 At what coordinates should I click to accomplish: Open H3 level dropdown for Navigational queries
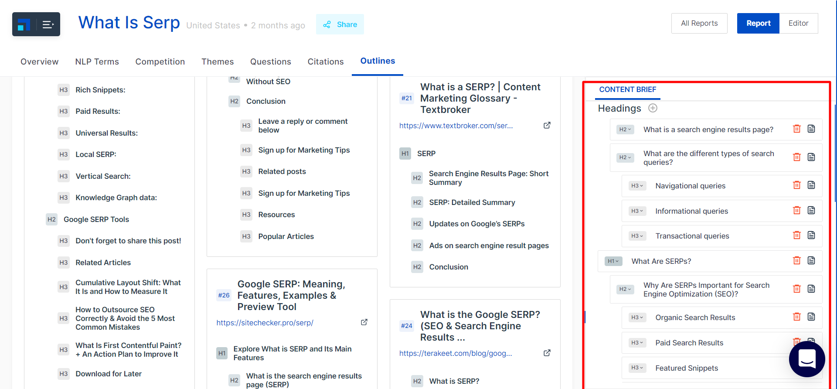point(637,186)
